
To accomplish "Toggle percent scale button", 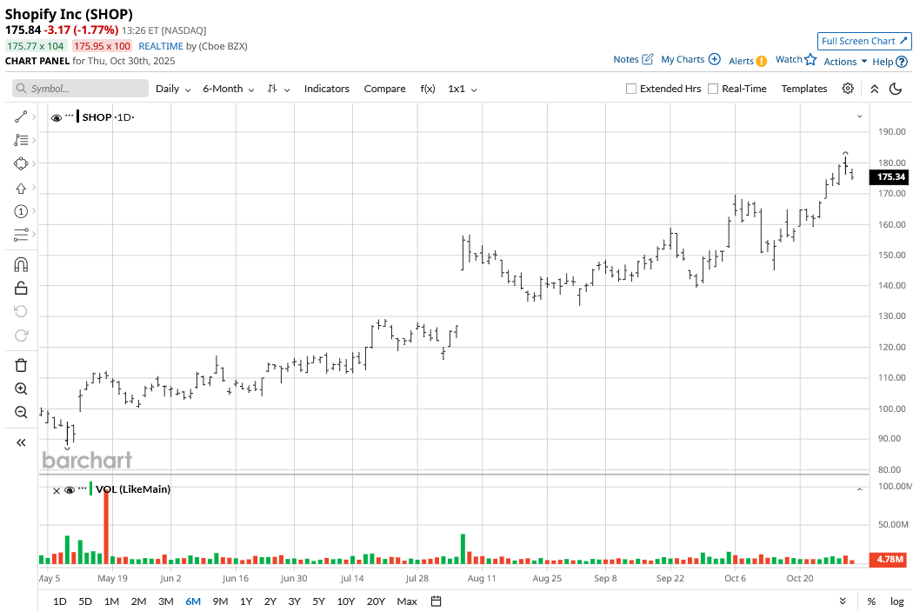I will pos(871,601).
